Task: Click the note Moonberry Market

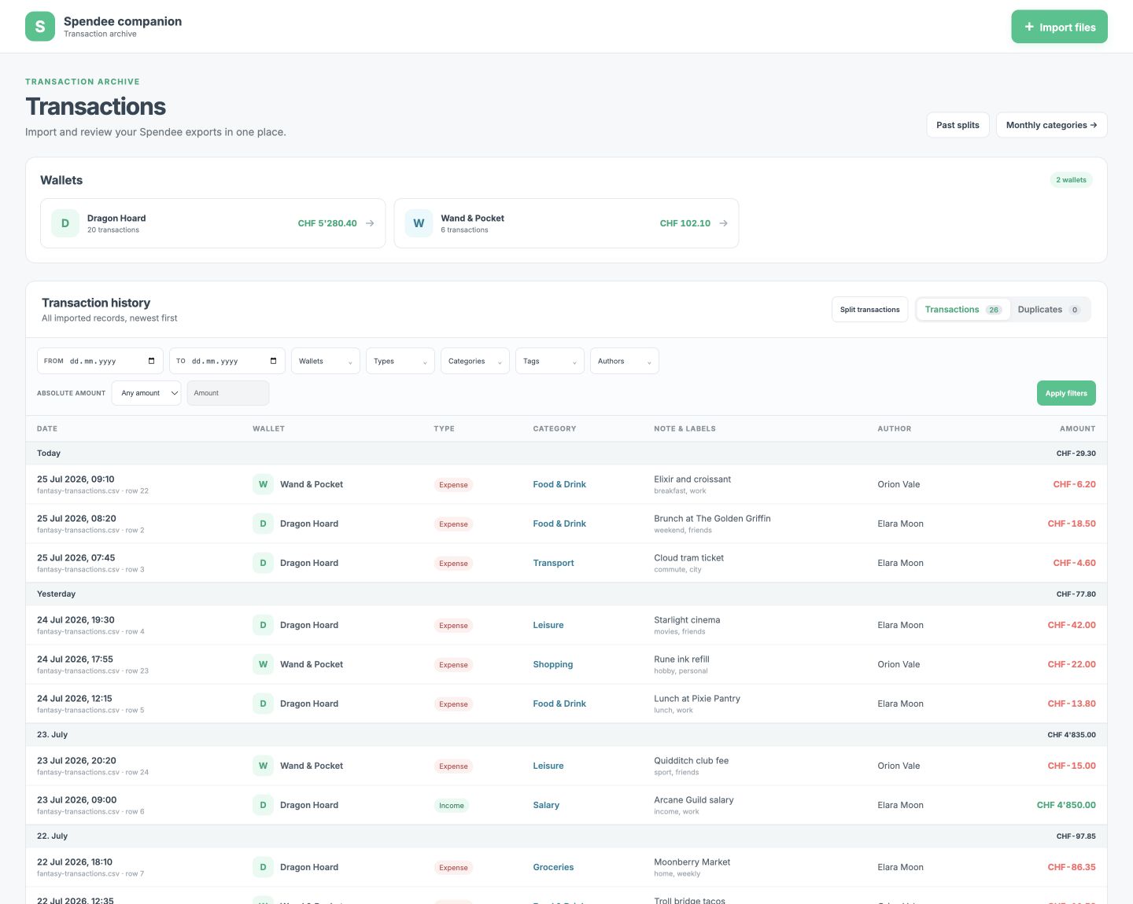Action: 692,862
